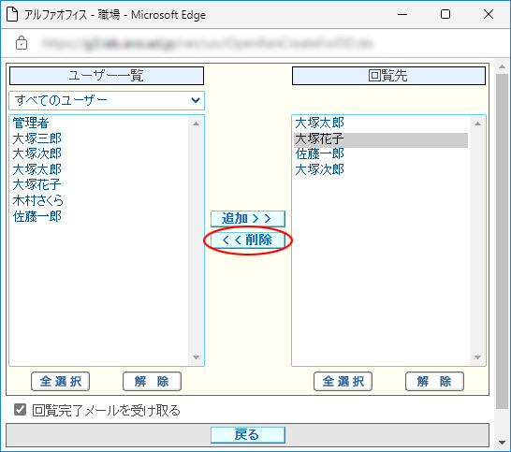Select 管理者 in the user list

[31, 123]
